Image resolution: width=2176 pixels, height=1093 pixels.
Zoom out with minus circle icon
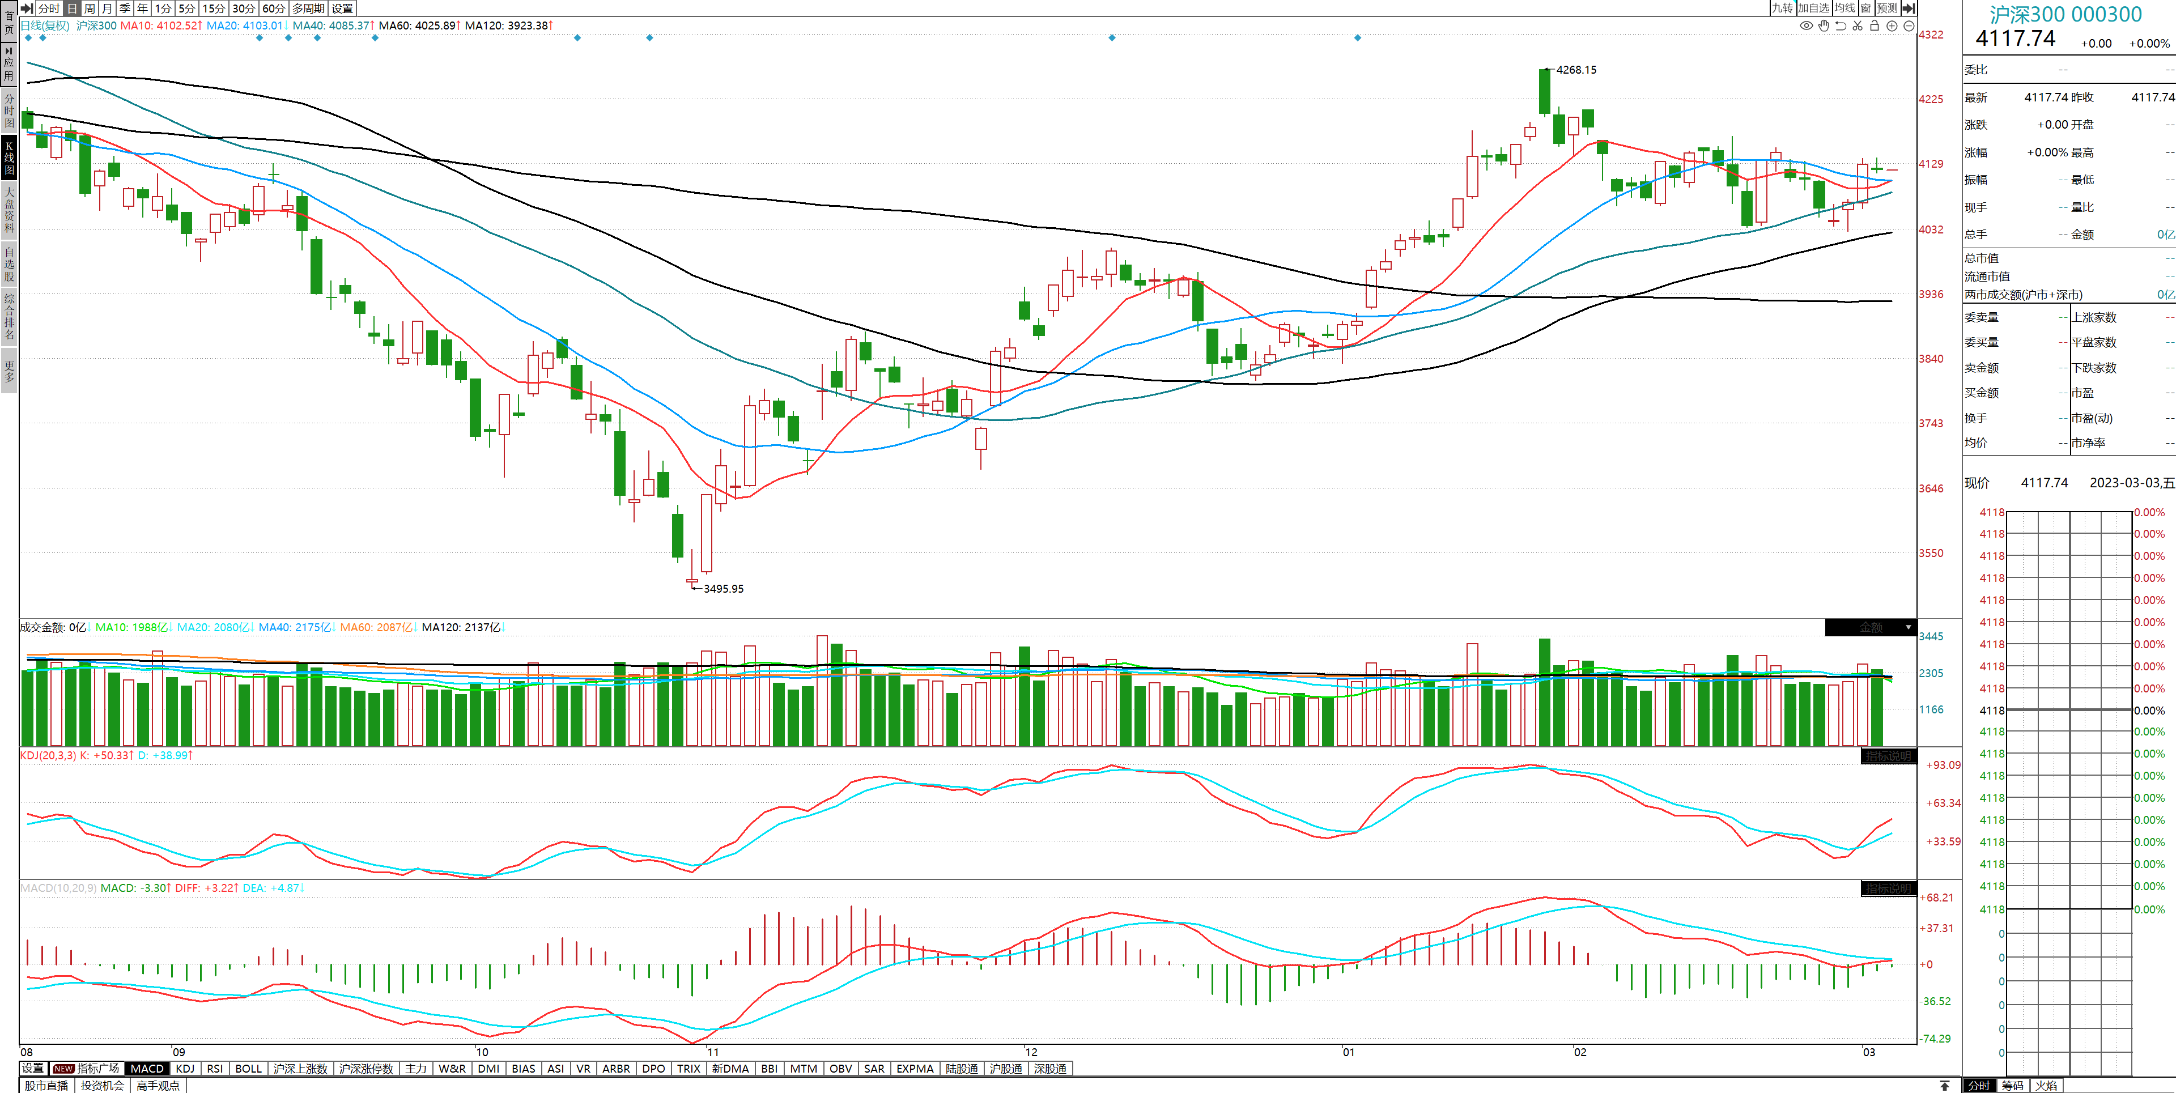click(x=1908, y=25)
